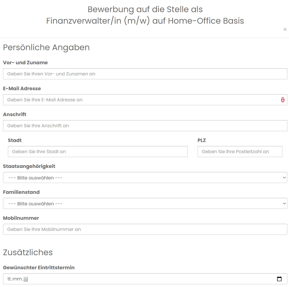Click the 'Gewünschter Eintrittstermin' label
This screenshot has width=289, height=287.
pyautogui.click(x=39, y=267)
